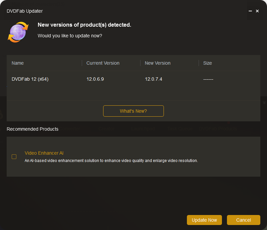Click the dashed Size value for DVDFab 12
Screen dimensions: 267x230
point(208,79)
